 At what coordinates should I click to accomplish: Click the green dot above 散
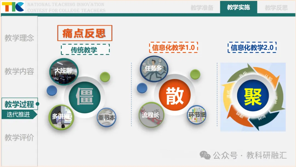(195, 74)
